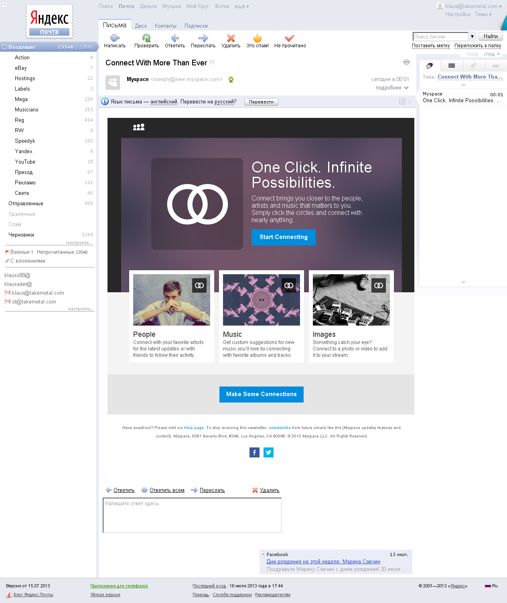Expand the ещё services menu

pyautogui.click(x=241, y=6)
